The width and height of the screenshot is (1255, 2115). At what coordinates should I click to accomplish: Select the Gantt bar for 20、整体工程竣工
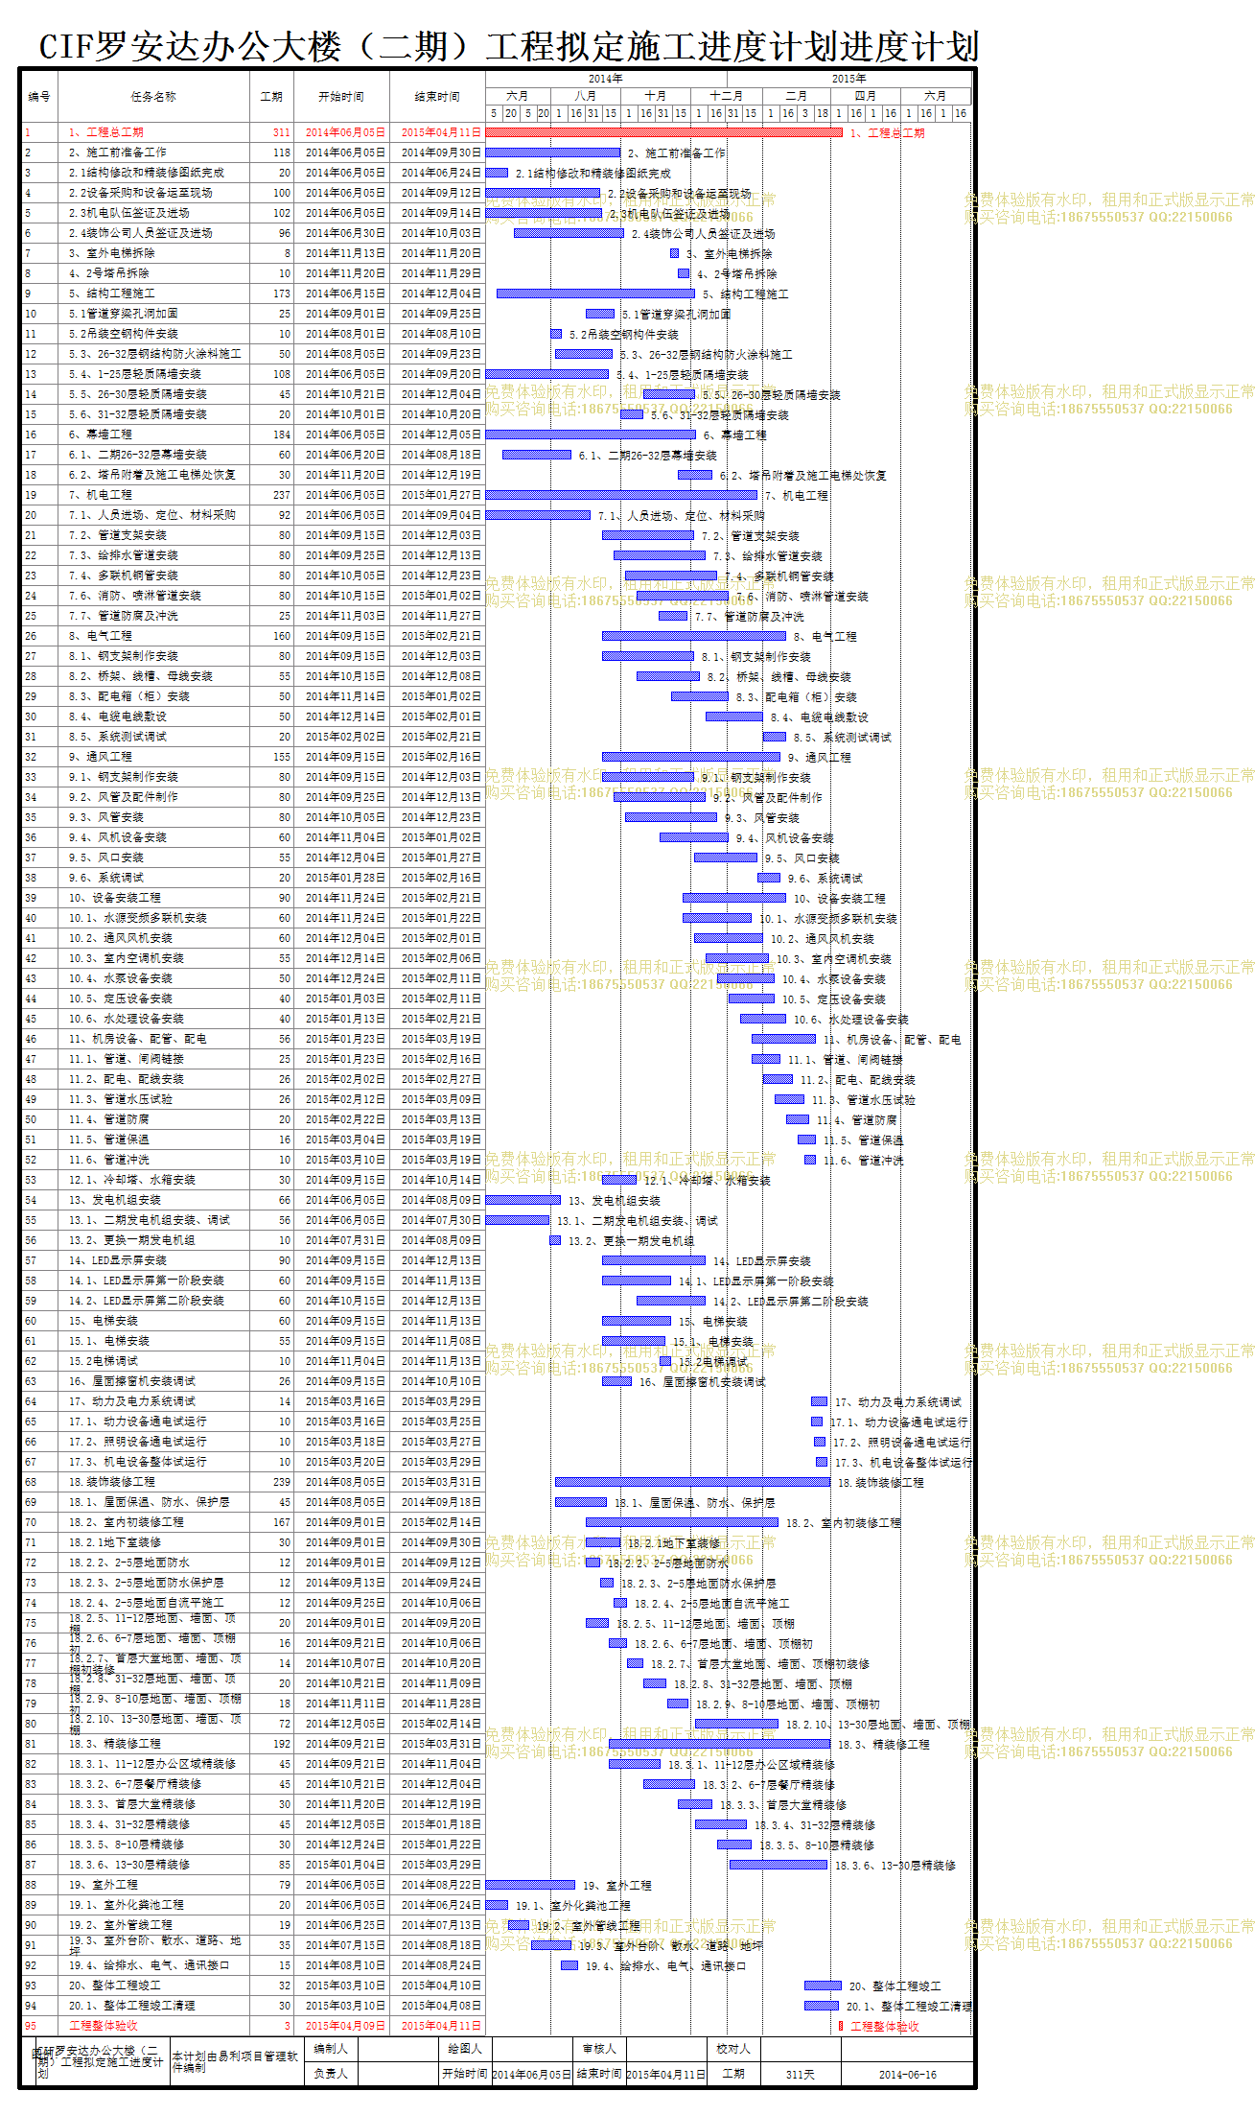823,1986
